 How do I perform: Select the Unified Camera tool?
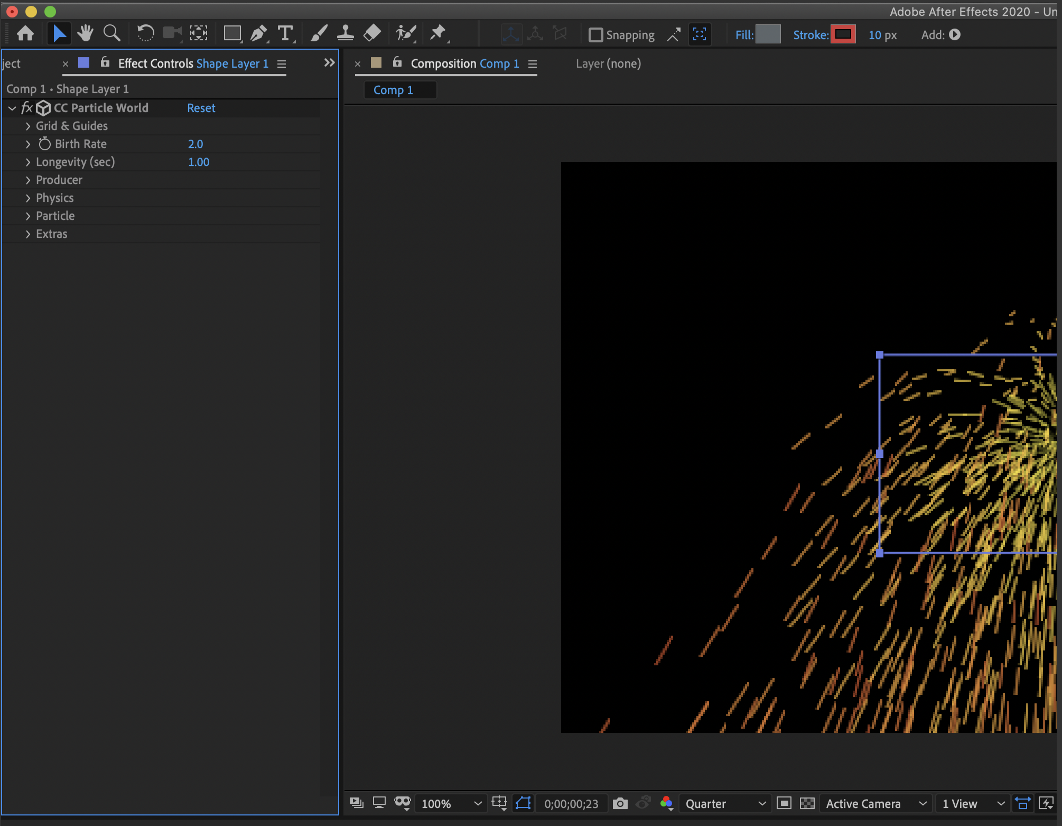(172, 34)
